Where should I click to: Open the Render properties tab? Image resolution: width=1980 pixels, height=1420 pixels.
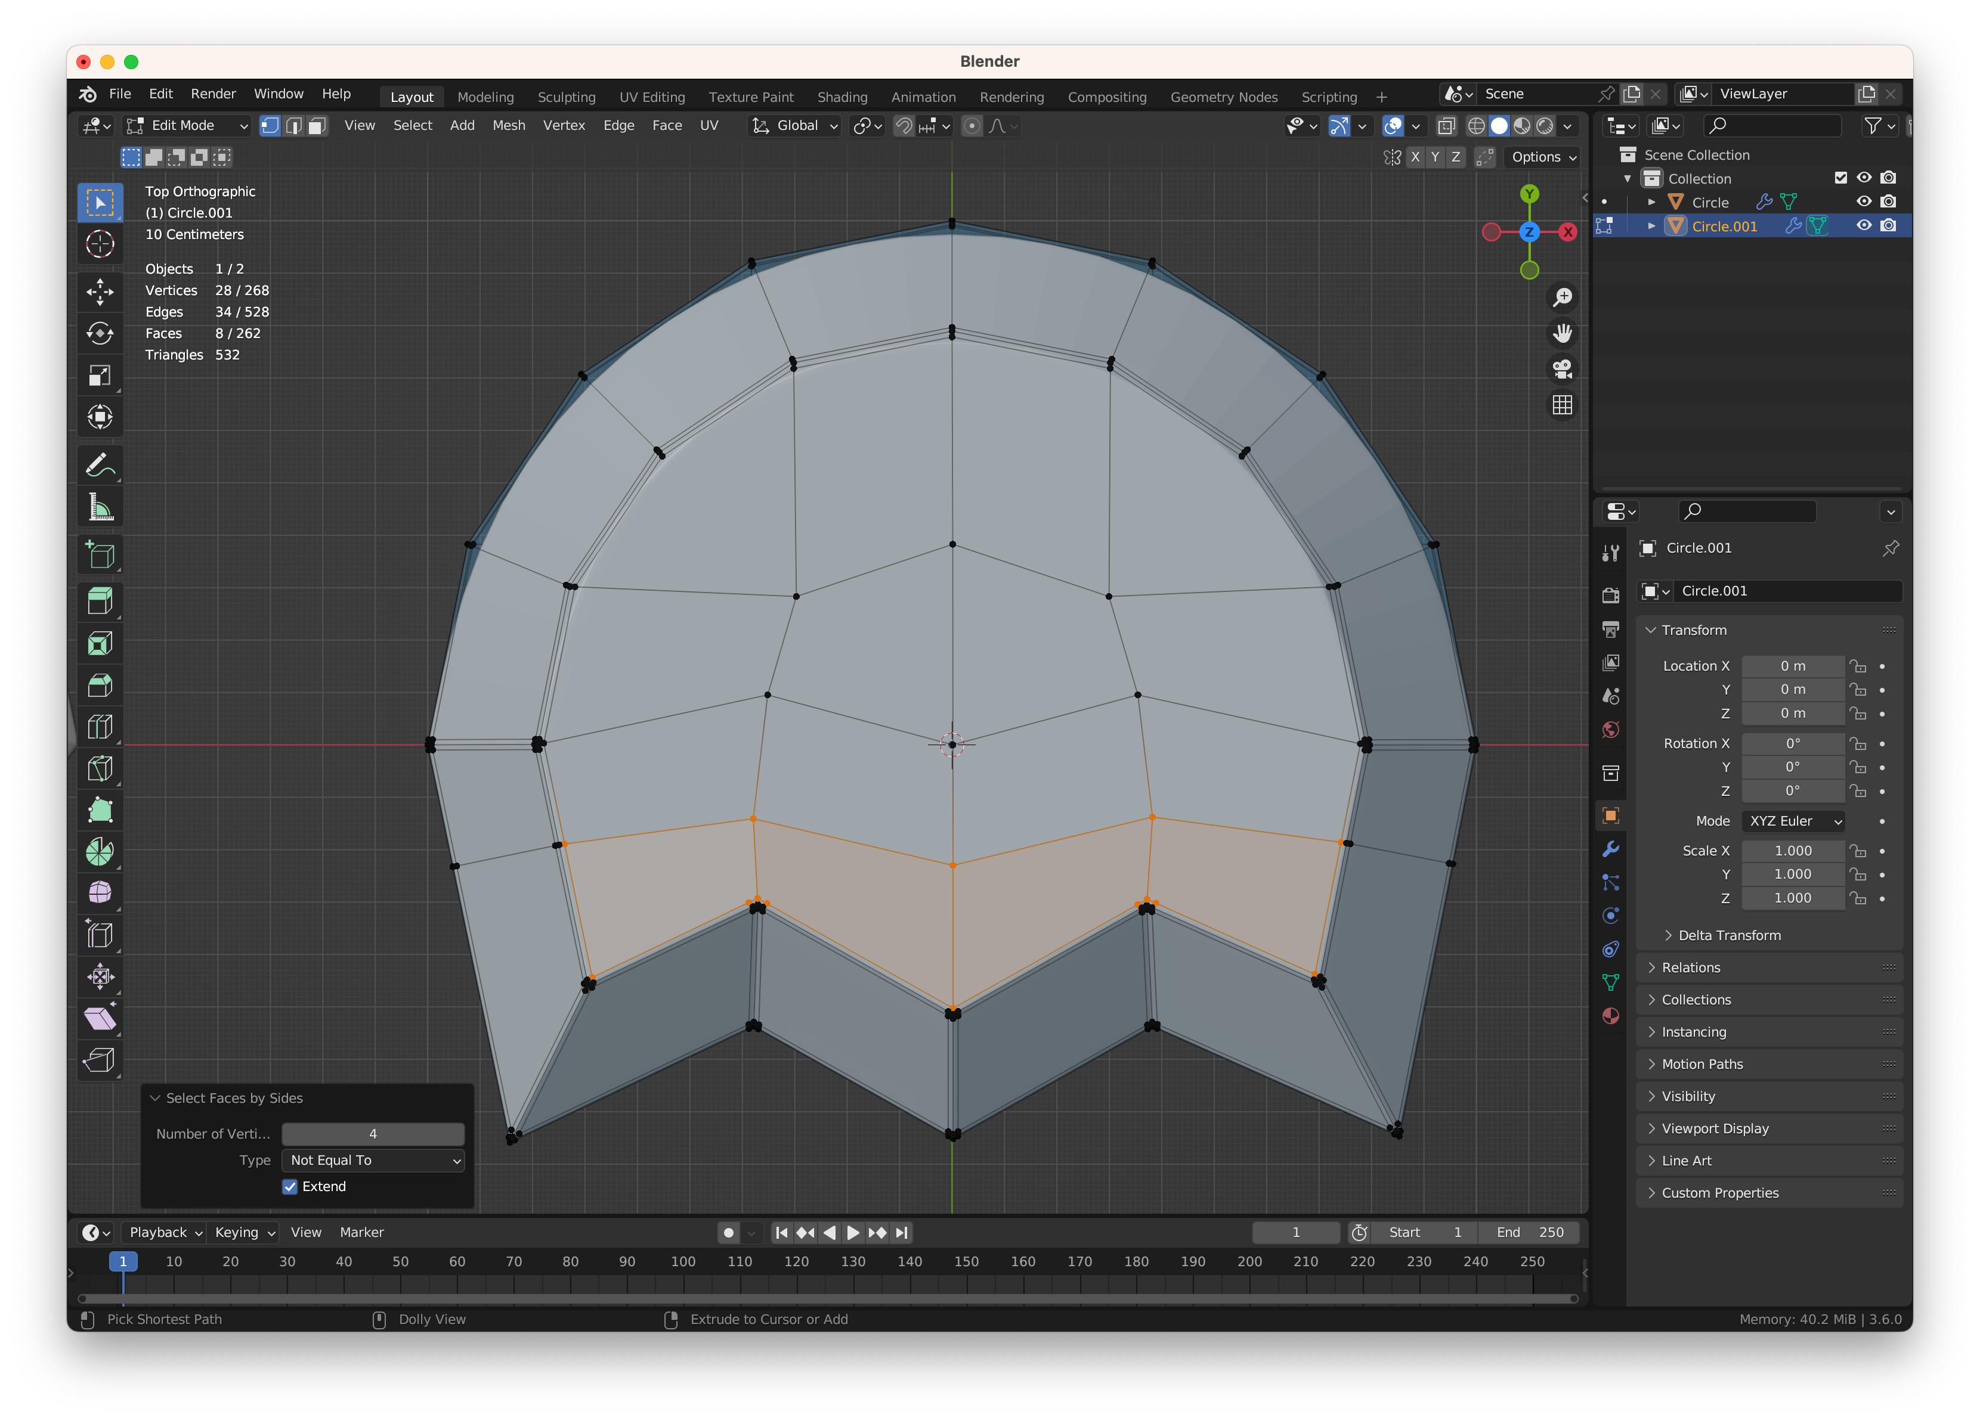tap(1611, 595)
